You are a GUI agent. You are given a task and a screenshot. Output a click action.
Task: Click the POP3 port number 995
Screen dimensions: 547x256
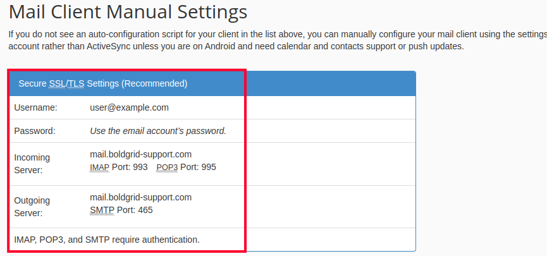[x=208, y=167]
